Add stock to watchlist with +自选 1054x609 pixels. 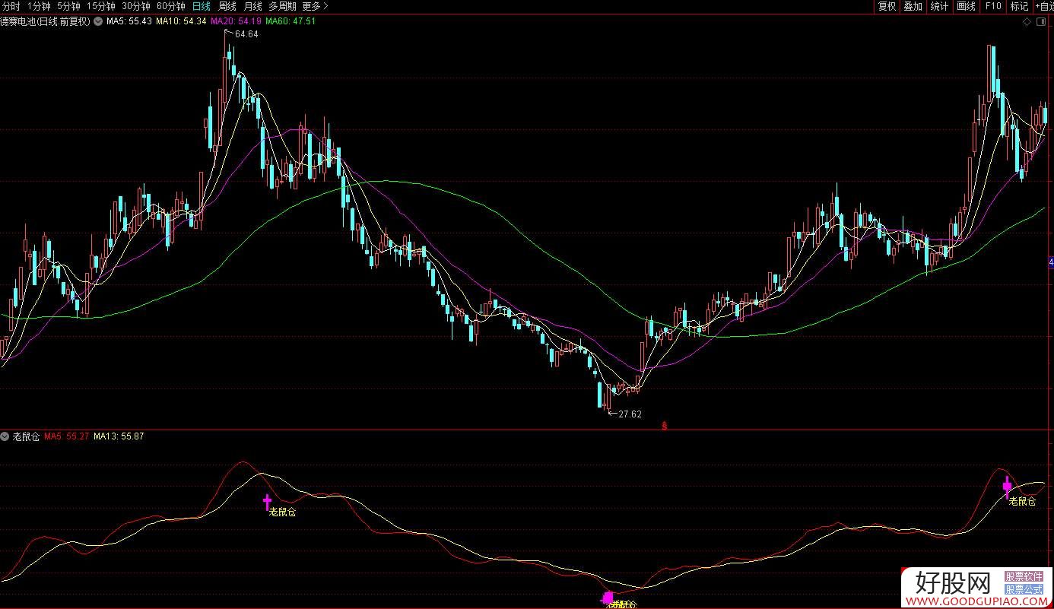point(1043,6)
